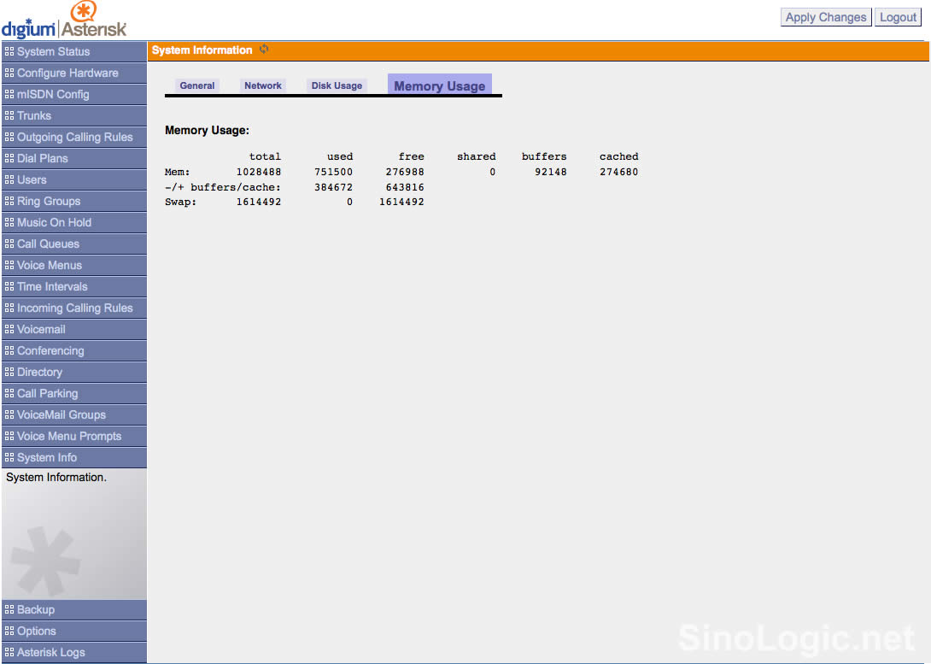The height and width of the screenshot is (664, 931).
Task: Click the grid icon beside Users
Action: pos(9,179)
